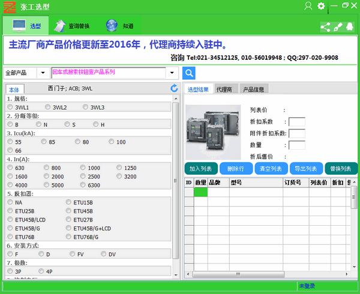Click the notification bell icon

(x=350, y=26)
